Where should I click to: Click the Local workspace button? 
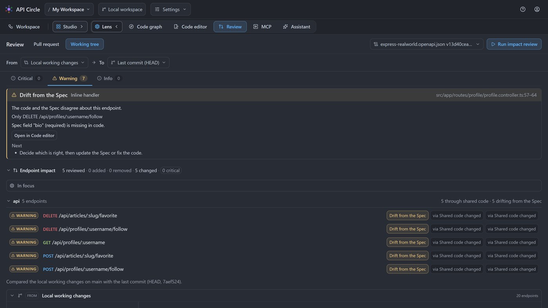122,9
